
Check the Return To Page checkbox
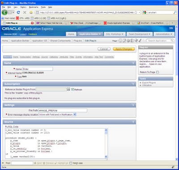[x=158, y=72]
